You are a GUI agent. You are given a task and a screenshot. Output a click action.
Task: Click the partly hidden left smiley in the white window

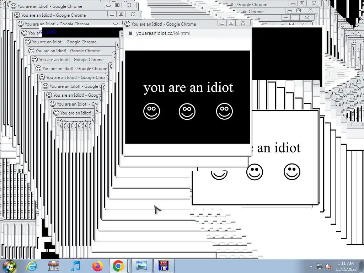point(219,175)
